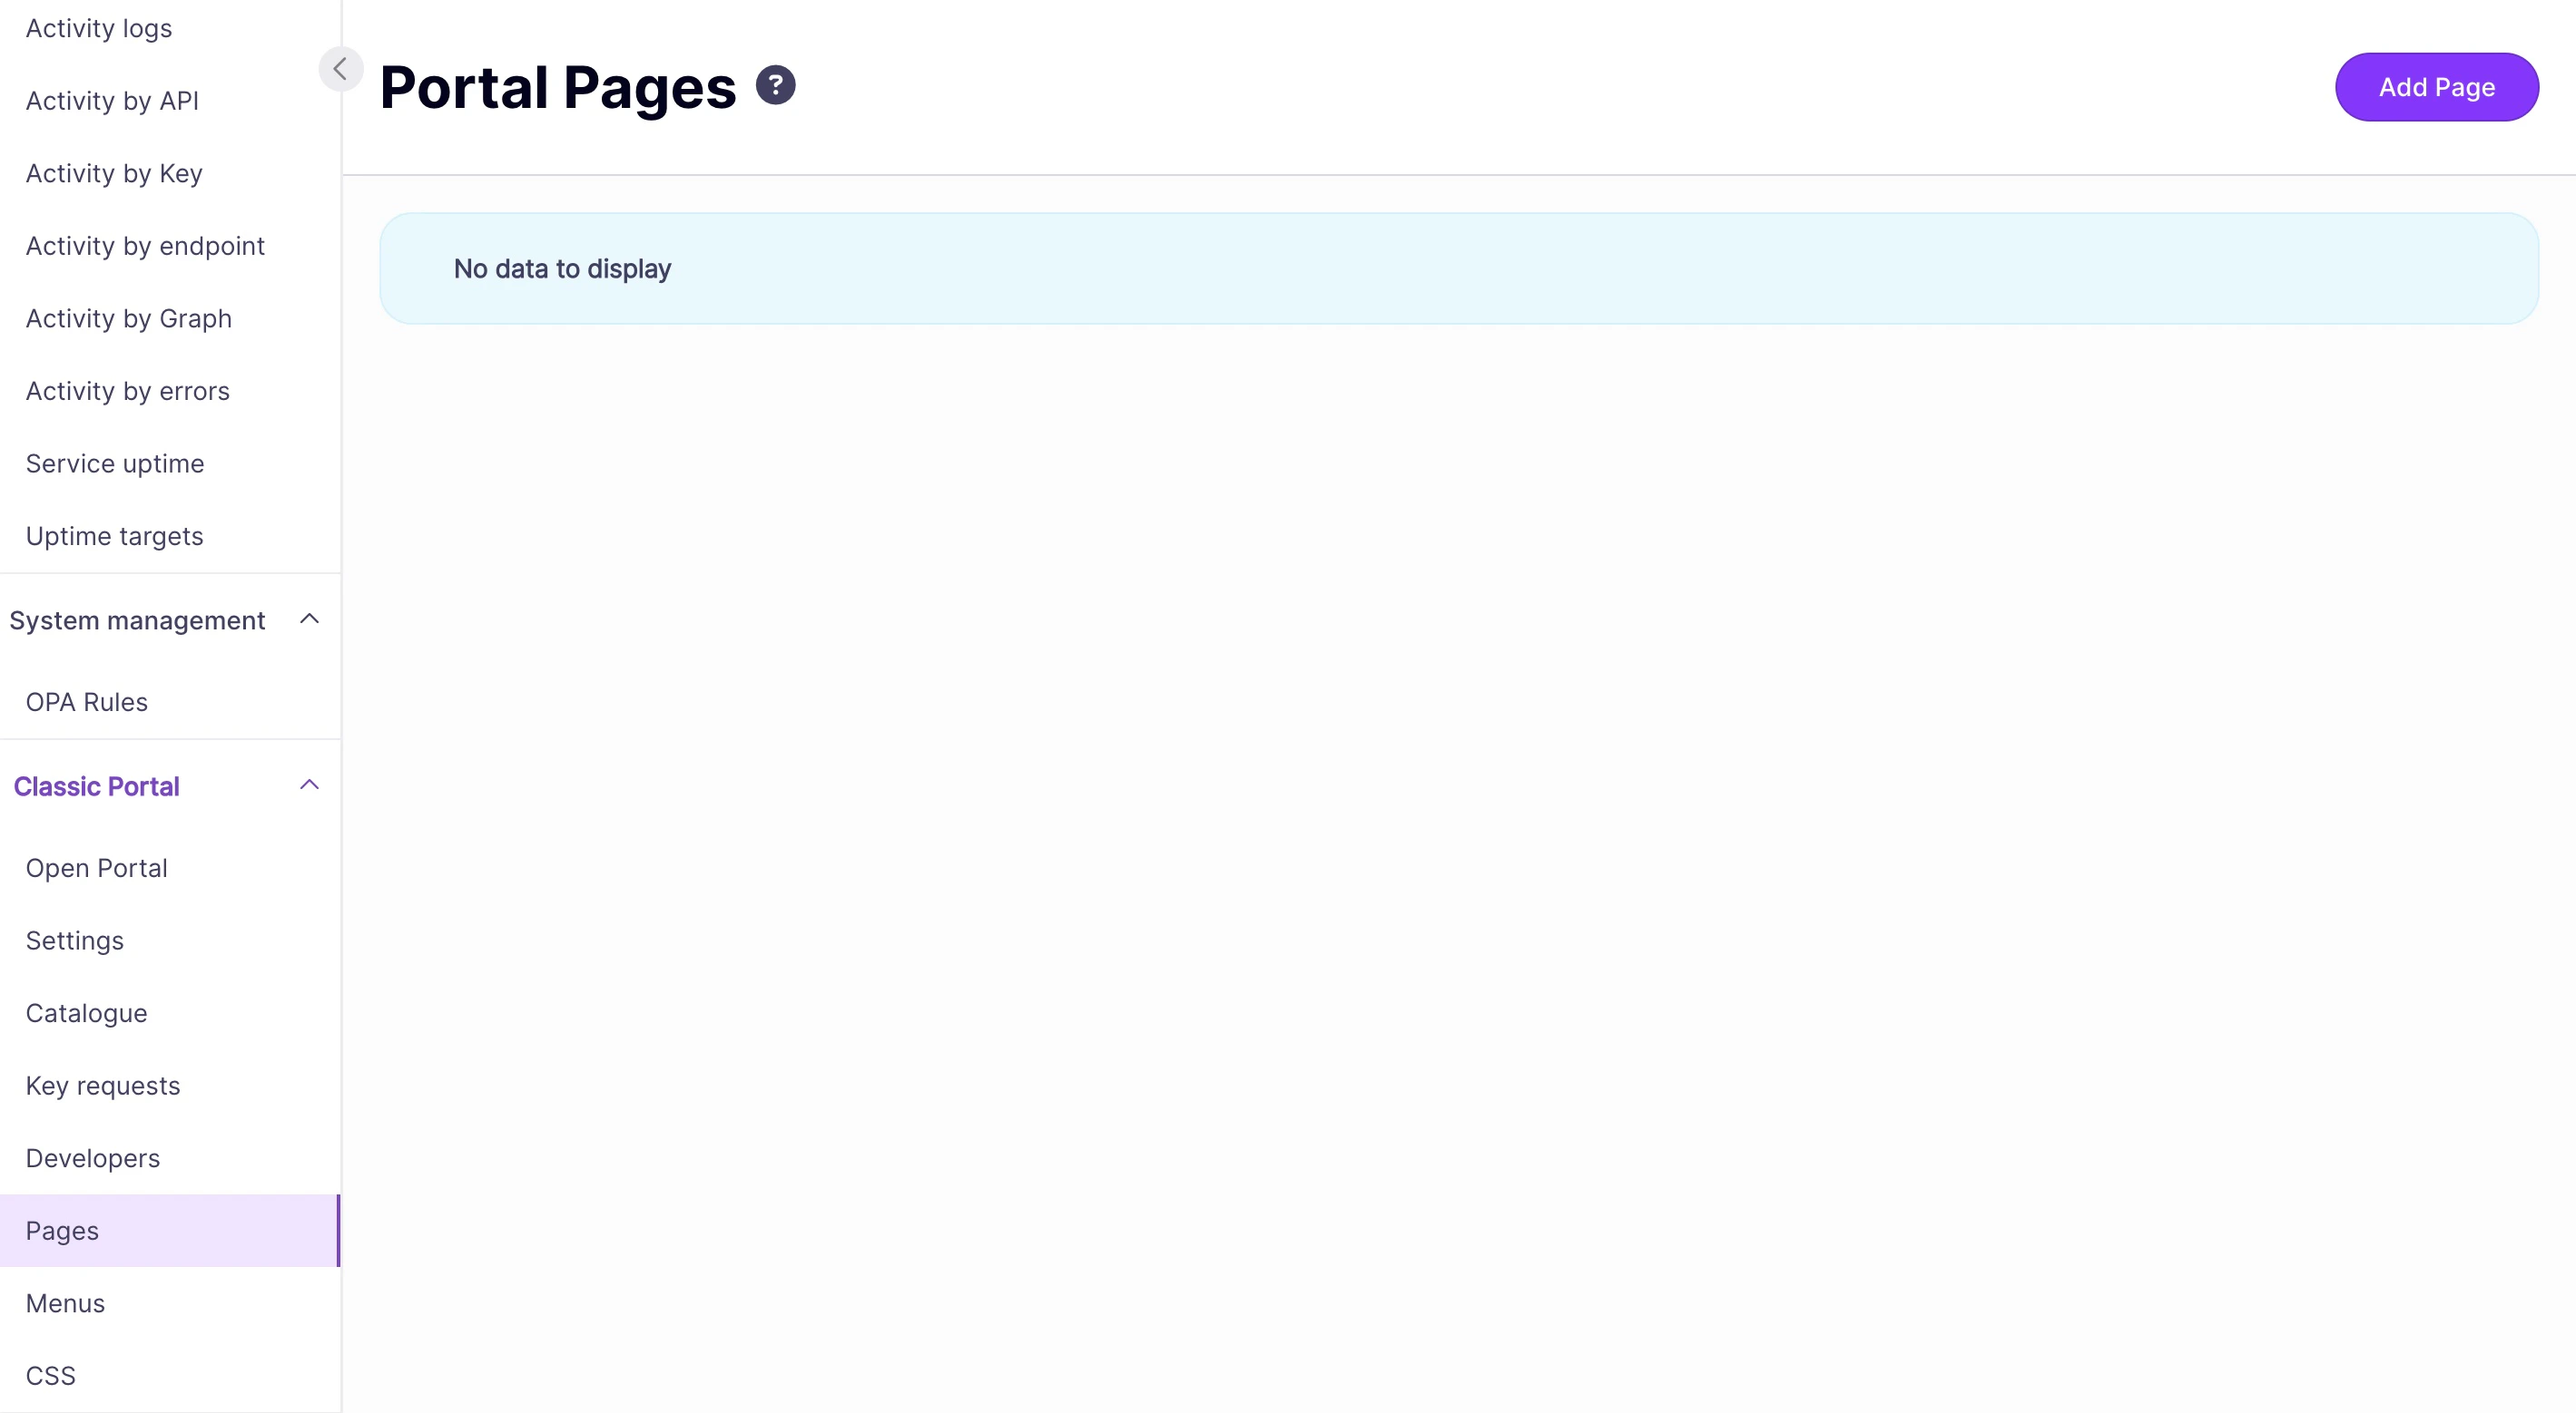The width and height of the screenshot is (2576, 1413).
Task: Select the highlighted Pages row indicator
Action: (339, 1230)
